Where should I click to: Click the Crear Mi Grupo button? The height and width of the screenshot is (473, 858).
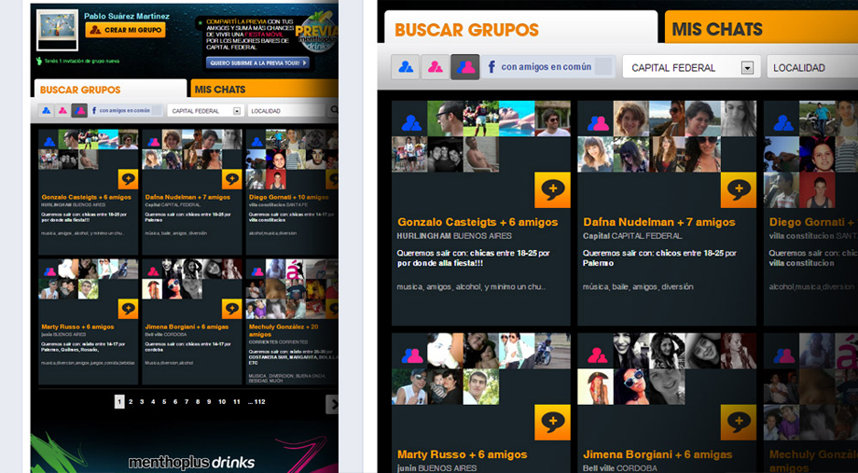coord(125,30)
